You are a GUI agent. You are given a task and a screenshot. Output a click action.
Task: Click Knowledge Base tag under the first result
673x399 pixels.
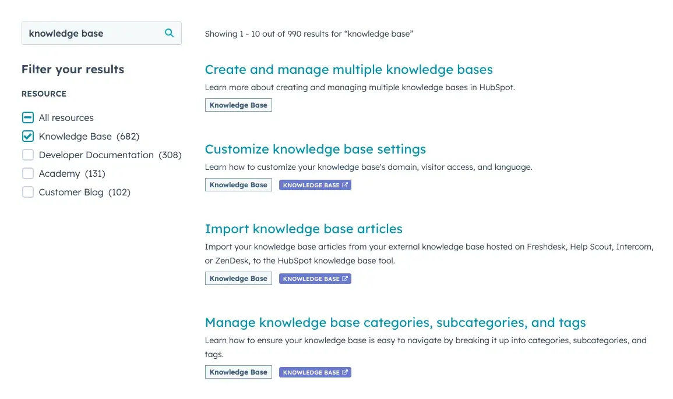tap(238, 105)
